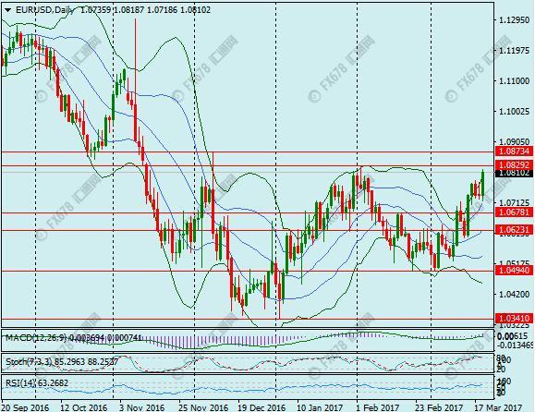Screen dimensions: 535x412
Task: Click the 19 Dec 2016 date marker
Action: click(261, 407)
